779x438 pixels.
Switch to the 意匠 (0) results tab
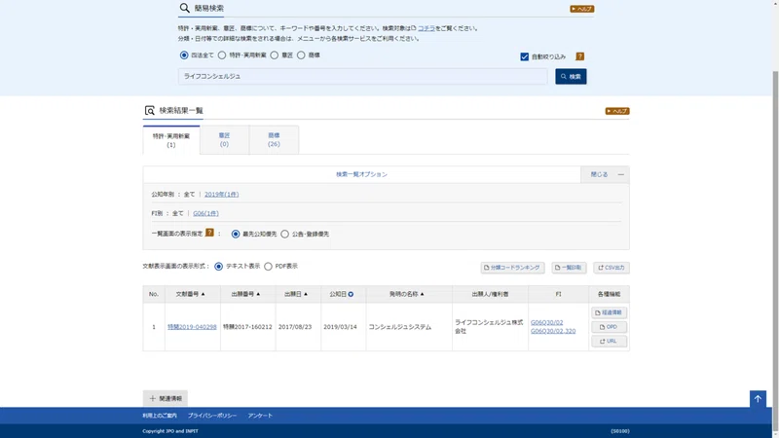(224, 139)
